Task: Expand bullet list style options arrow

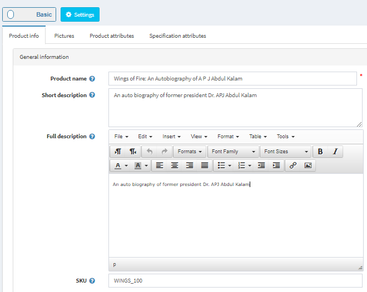Action: click(x=230, y=165)
